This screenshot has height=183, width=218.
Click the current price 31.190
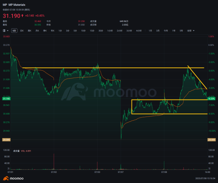tap(12, 16)
